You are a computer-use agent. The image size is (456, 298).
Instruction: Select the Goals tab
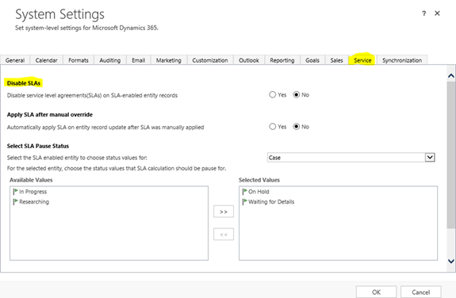(x=312, y=60)
